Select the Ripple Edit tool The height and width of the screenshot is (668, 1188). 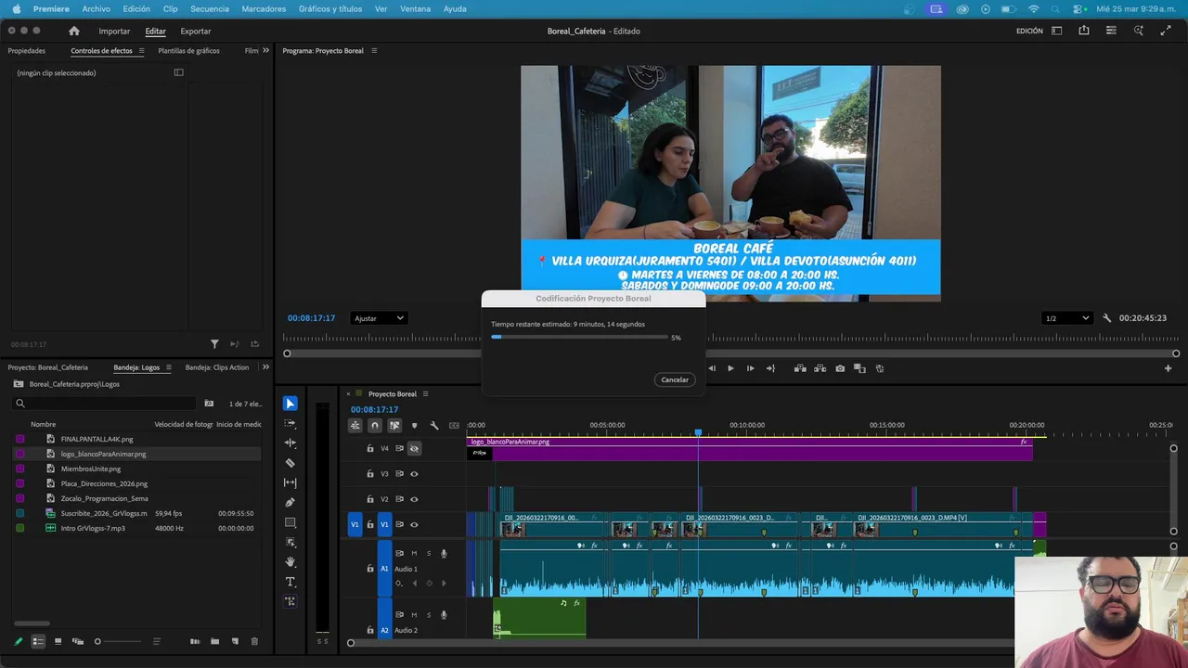tap(291, 443)
